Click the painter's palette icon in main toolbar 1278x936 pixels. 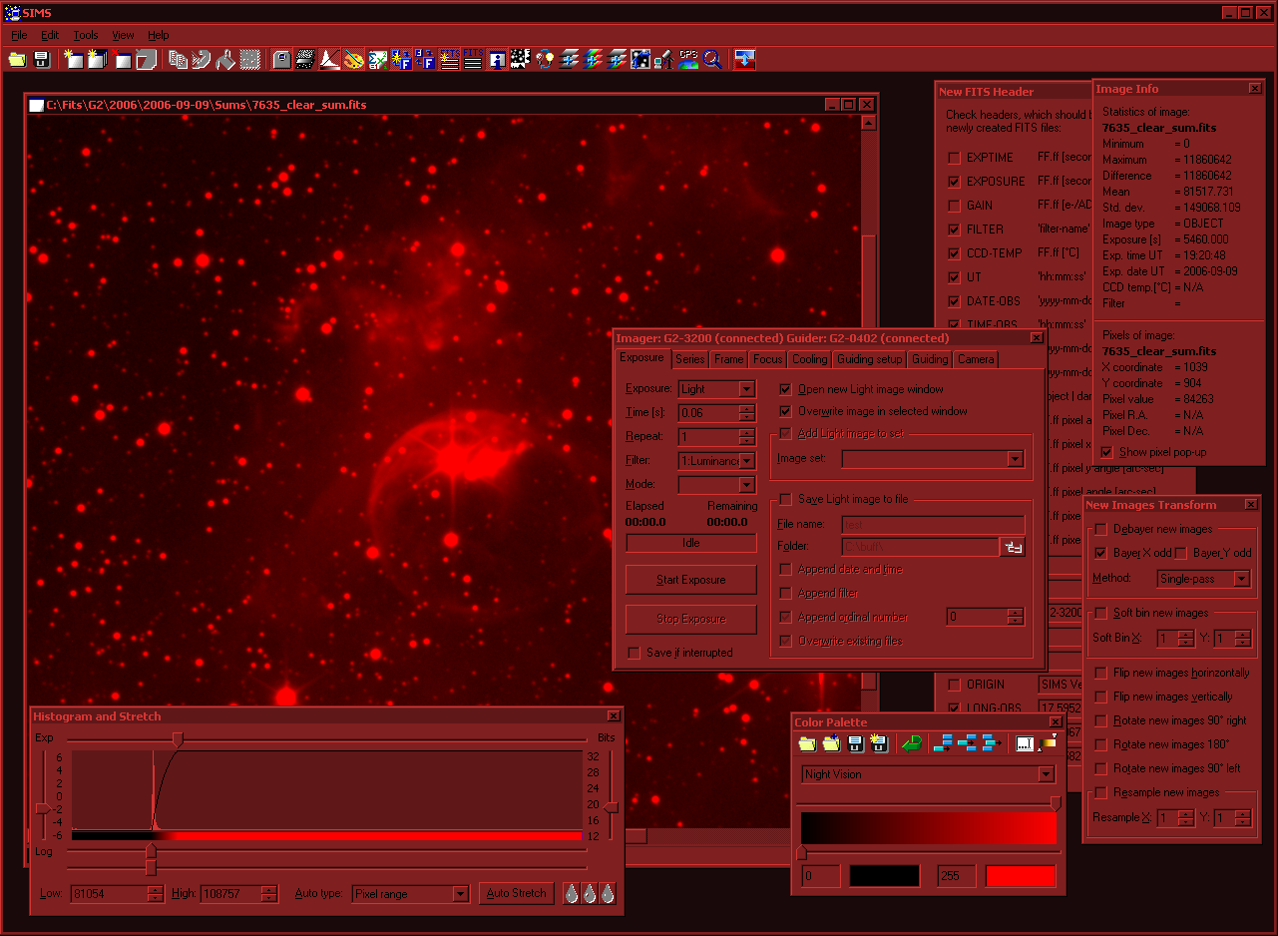point(353,60)
